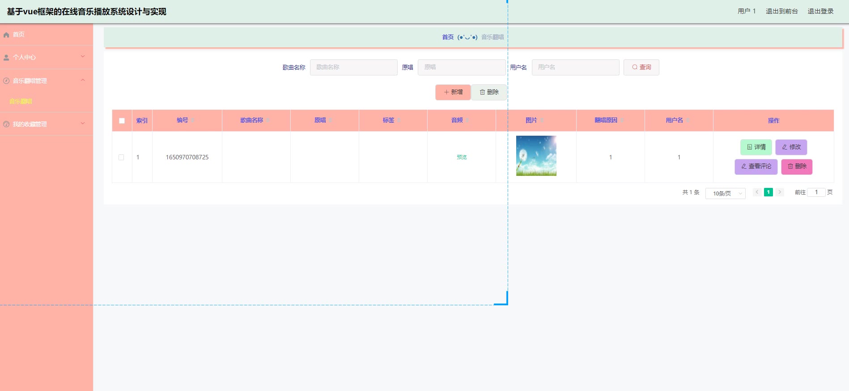Sort by 用户名 column using its sort arrows
Image resolution: width=849 pixels, height=391 pixels.
(x=688, y=121)
